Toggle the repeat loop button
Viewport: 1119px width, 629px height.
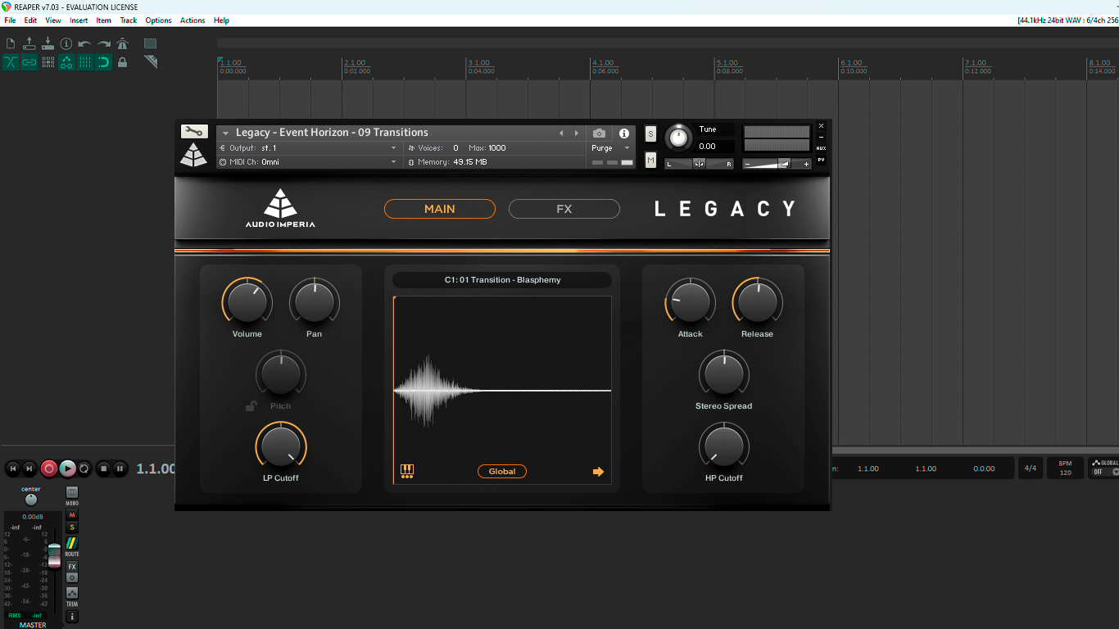tap(84, 468)
